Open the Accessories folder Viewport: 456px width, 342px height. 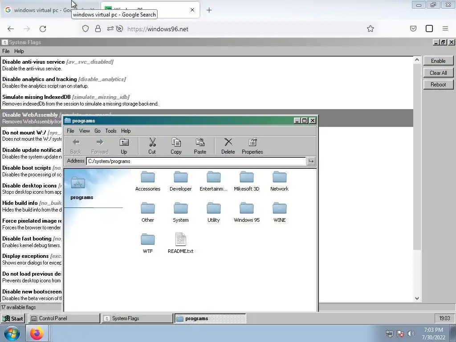[148, 181]
